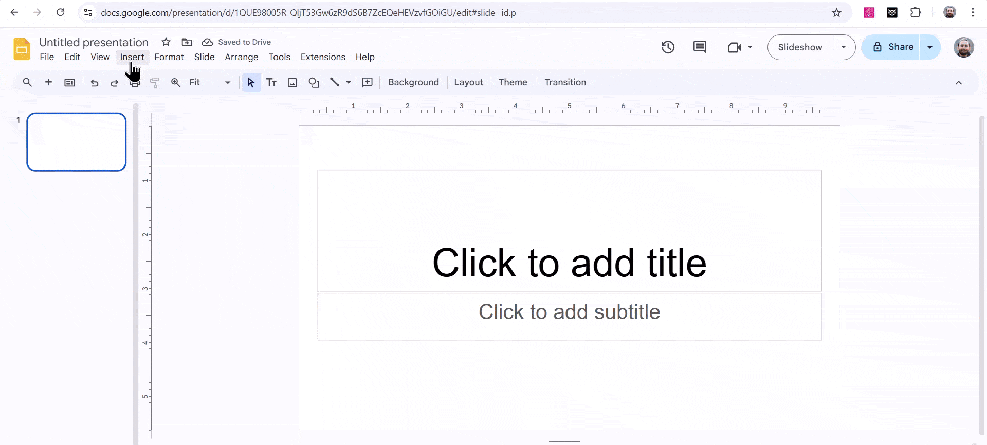Open Slideshow options dropdown arrow

click(x=844, y=47)
